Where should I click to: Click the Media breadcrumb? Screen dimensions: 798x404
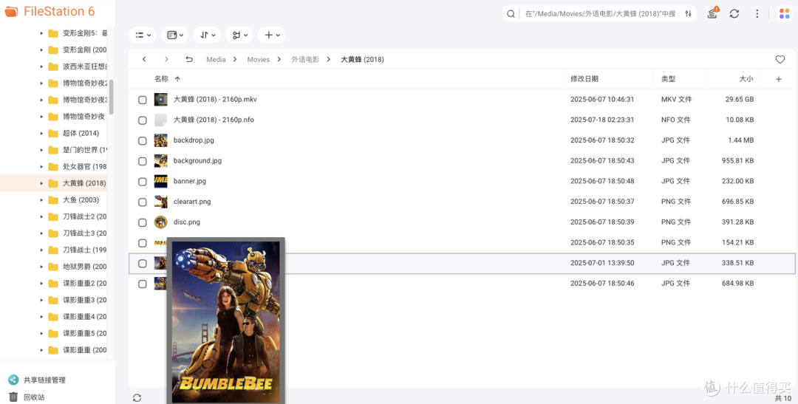(x=216, y=60)
